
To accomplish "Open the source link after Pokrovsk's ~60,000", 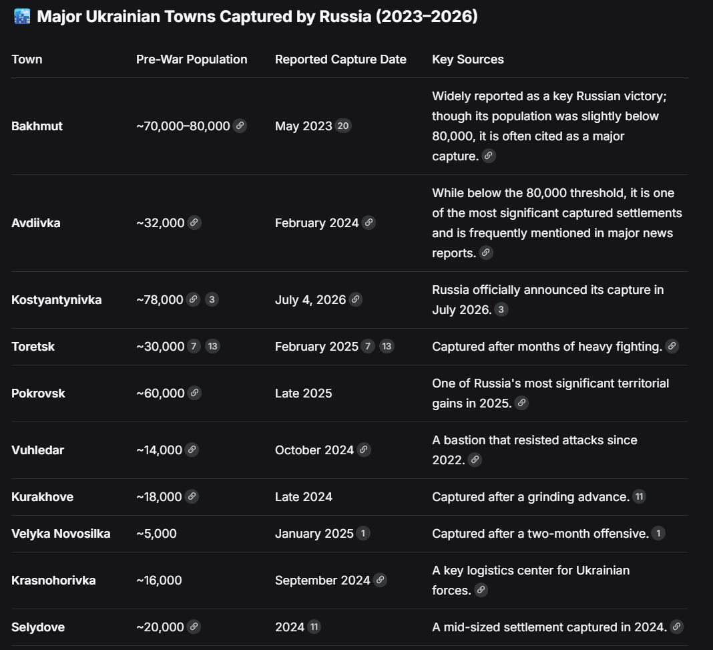I will pos(195,393).
